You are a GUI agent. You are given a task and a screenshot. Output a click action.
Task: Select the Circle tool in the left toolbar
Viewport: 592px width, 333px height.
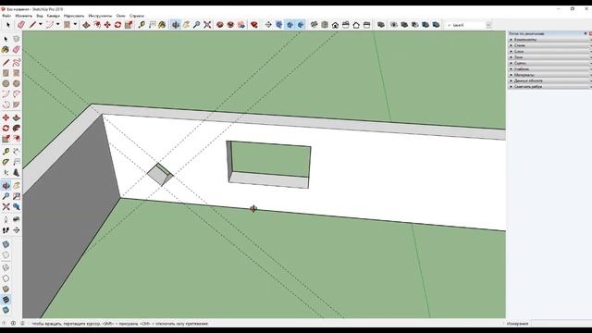point(6,83)
